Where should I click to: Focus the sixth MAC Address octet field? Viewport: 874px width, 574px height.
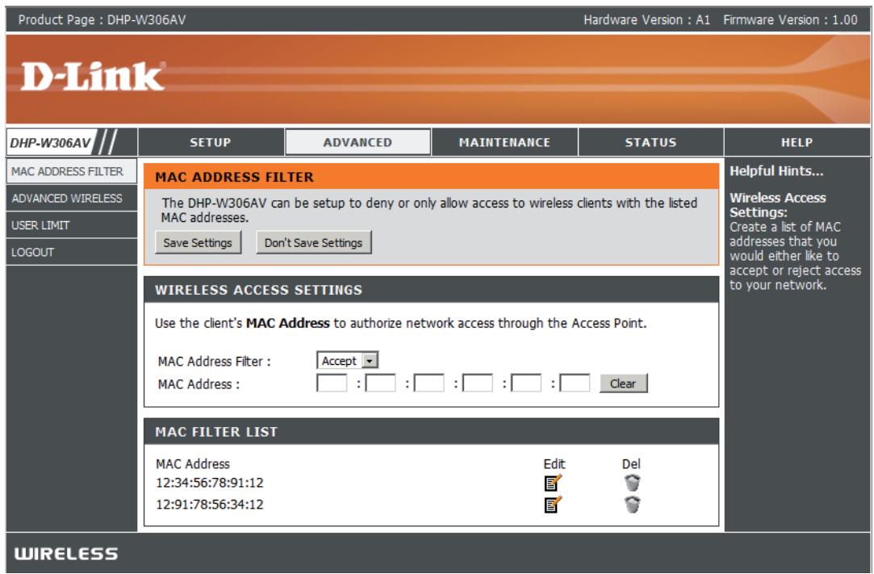[574, 383]
